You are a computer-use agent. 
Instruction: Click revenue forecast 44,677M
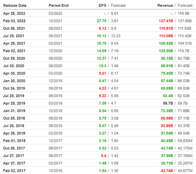click(x=185, y=171)
